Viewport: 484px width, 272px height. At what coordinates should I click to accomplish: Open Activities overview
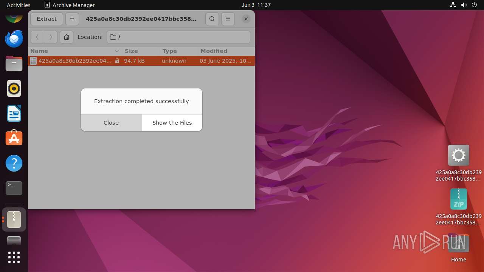click(19, 5)
